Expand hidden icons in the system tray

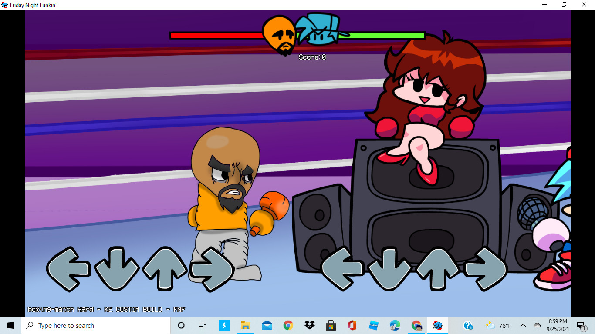pos(523,325)
